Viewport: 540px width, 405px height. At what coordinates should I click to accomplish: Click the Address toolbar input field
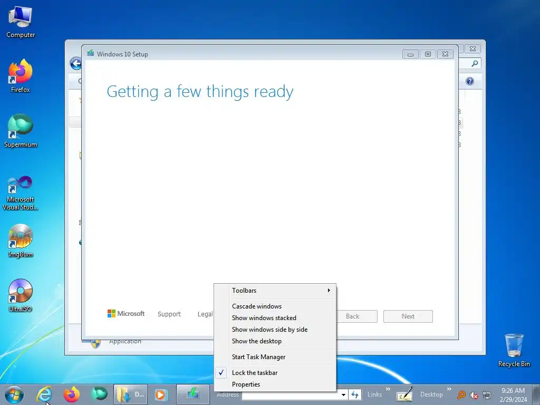(291, 394)
